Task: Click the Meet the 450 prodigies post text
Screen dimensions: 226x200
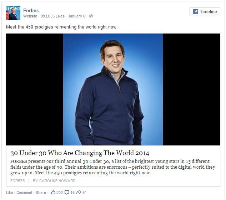Action: [62, 27]
